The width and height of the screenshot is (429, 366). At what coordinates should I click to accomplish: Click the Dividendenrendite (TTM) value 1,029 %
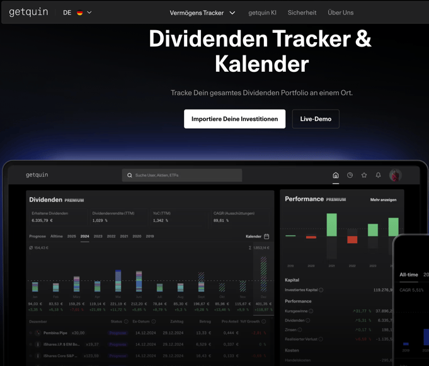tap(100, 220)
